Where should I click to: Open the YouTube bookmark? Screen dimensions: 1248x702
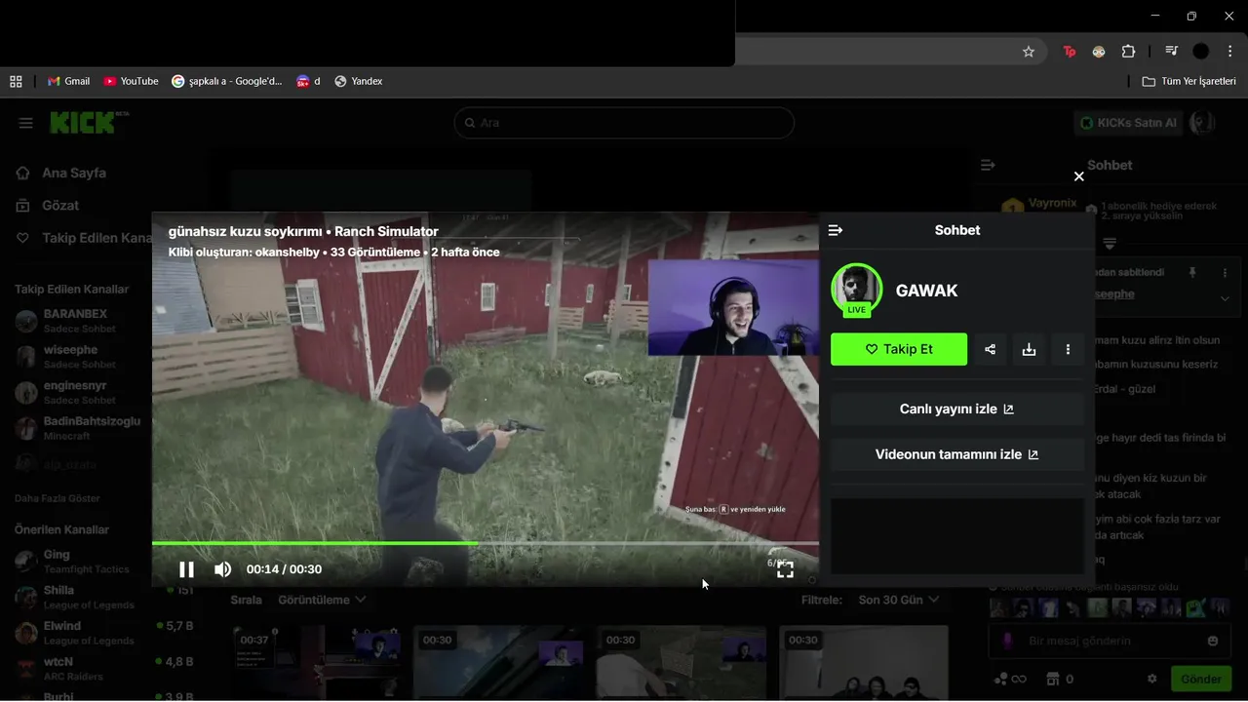point(131,81)
